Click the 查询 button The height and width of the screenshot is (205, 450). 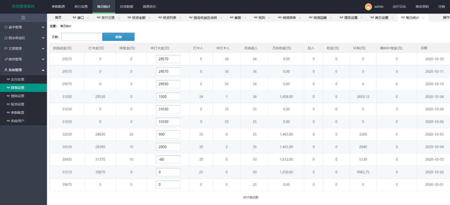[x=118, y=37]
